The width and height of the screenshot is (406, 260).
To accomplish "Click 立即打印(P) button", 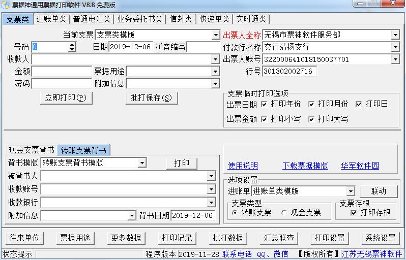I will point(66,98).
